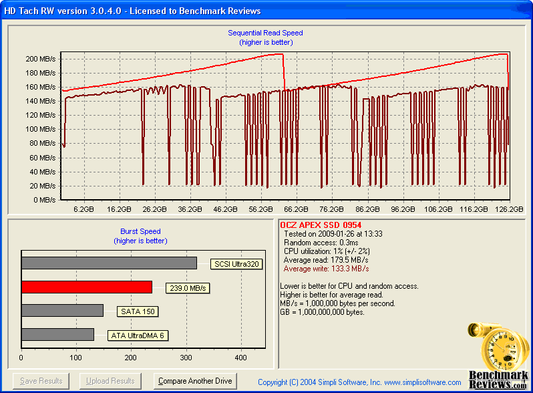The image size is (533, 393).
Task: Click the 100 MB/s axis label
Action: click(41, 129)
